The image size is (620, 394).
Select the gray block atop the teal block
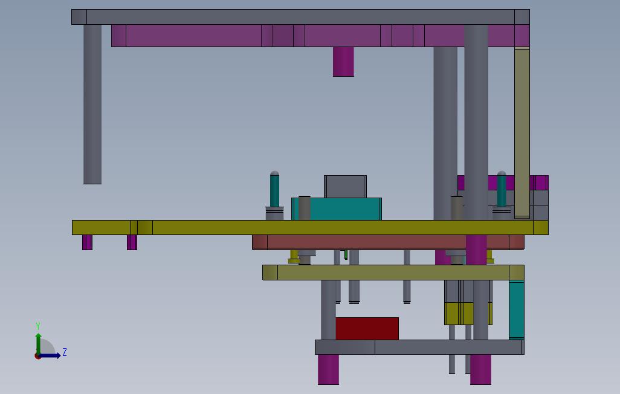[x=345, y=187]
